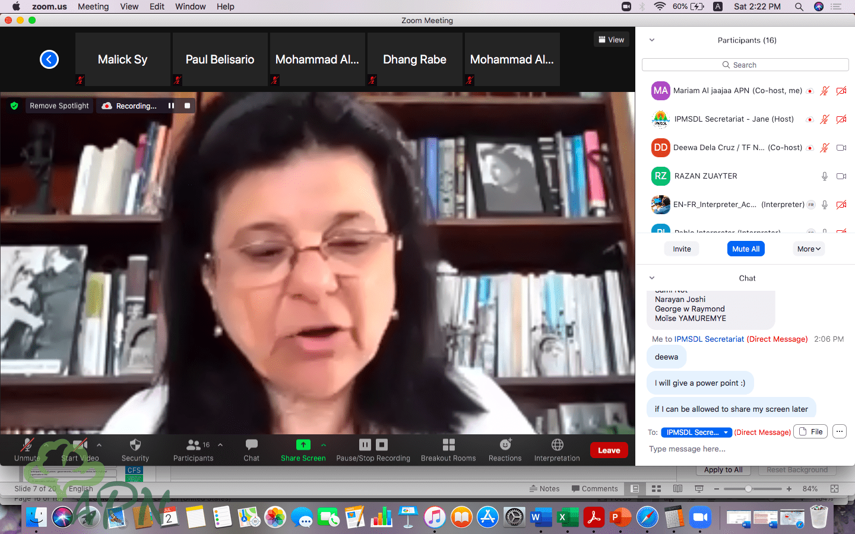Screen dimensions: 855x534
Task: Start my video
Action: (80, 450)
